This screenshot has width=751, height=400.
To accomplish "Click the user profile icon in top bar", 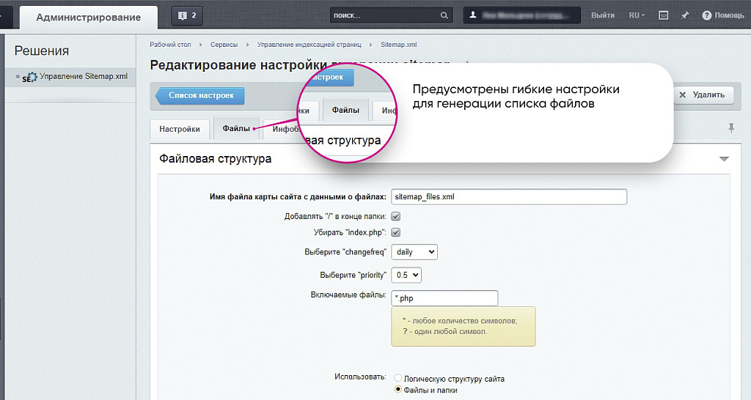I will point(473,15).
